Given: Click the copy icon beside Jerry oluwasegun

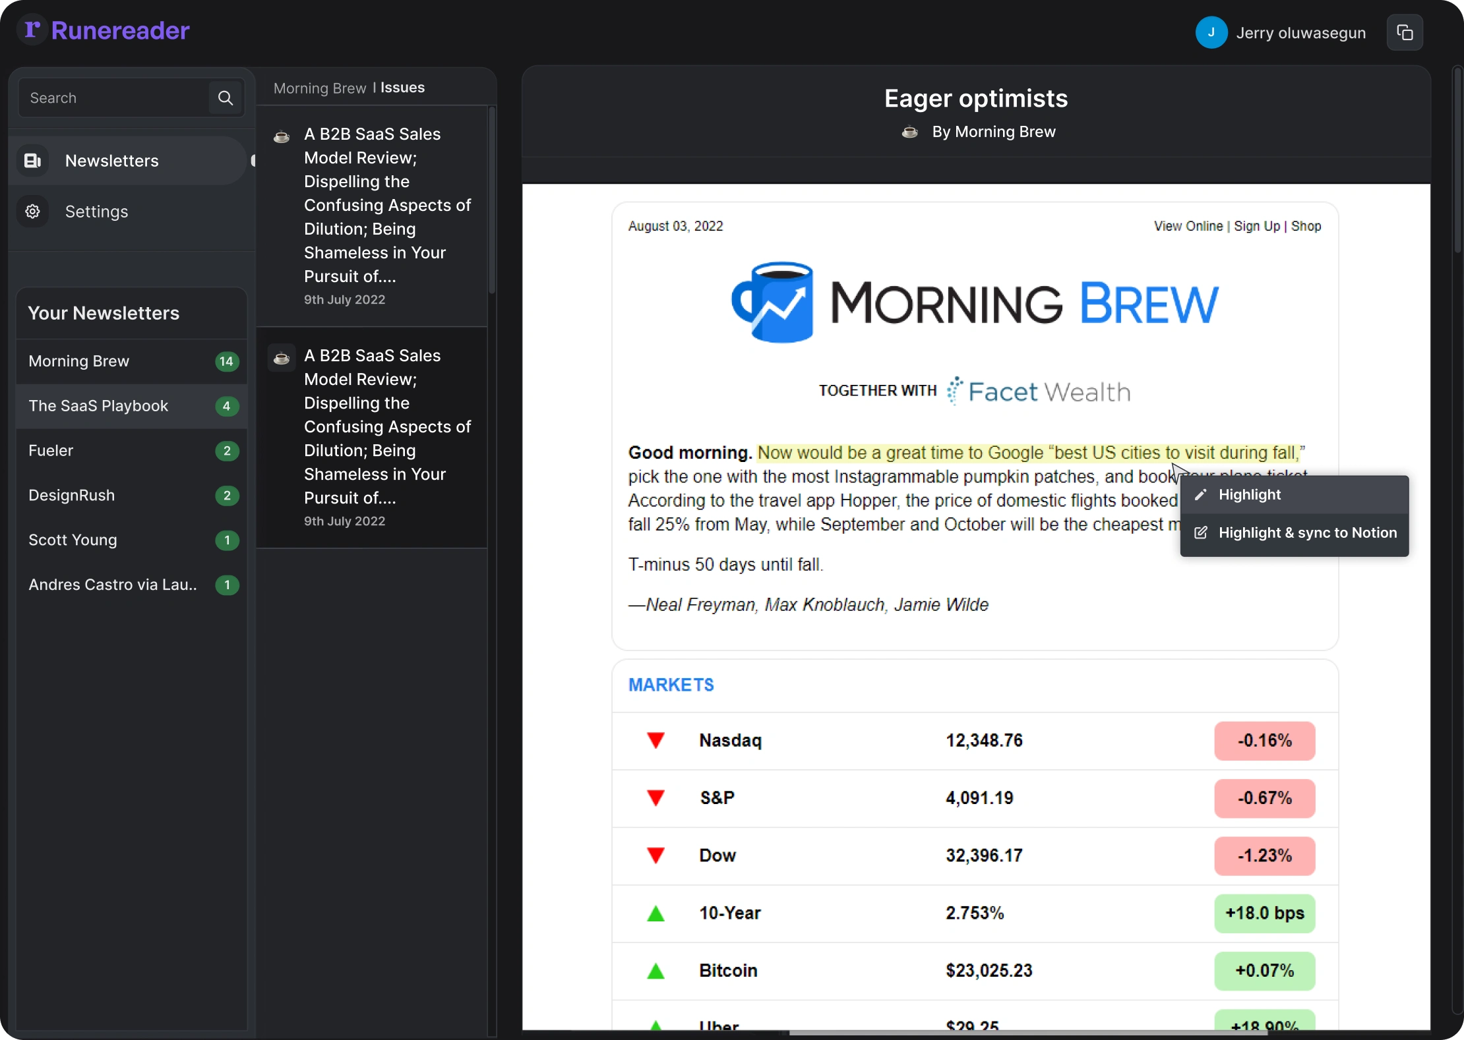Looking at the screenshot, I should (1405, 32).
